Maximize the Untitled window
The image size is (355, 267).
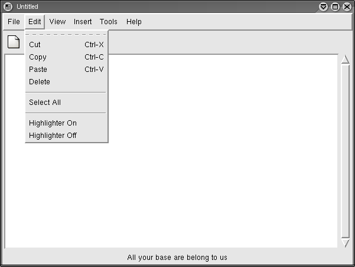pyautogui.click(x=335, y=6)
